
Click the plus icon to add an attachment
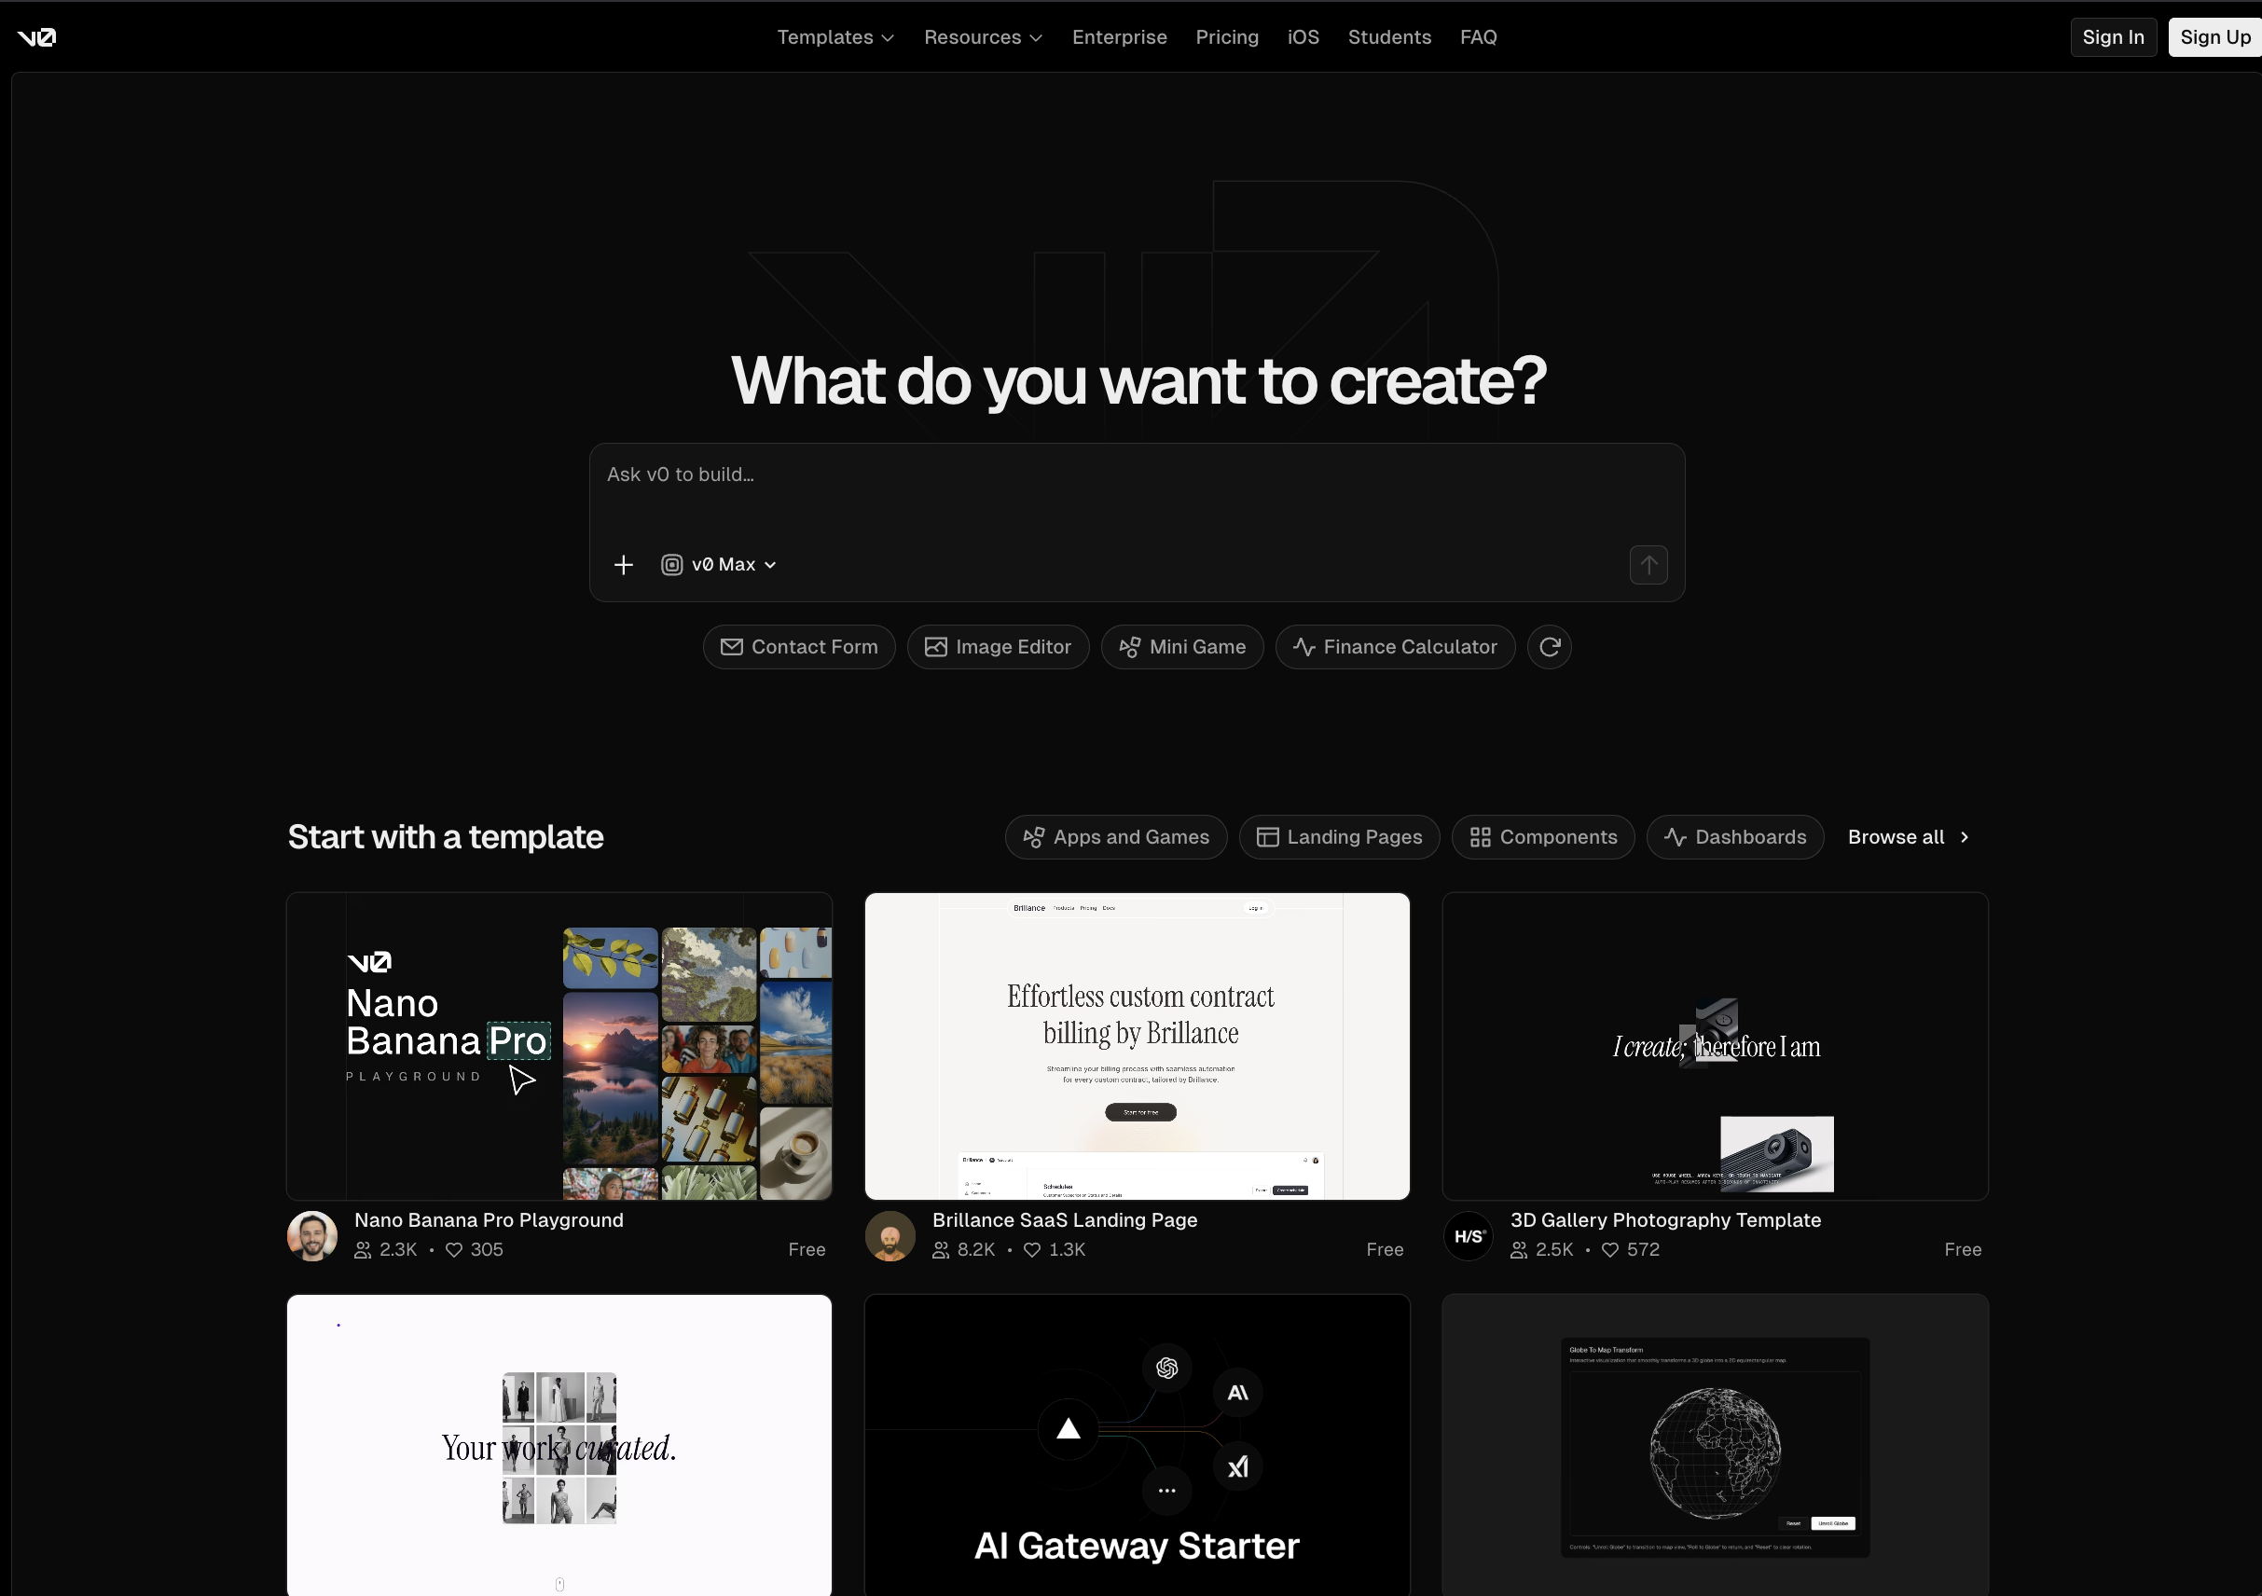[624, 565]
